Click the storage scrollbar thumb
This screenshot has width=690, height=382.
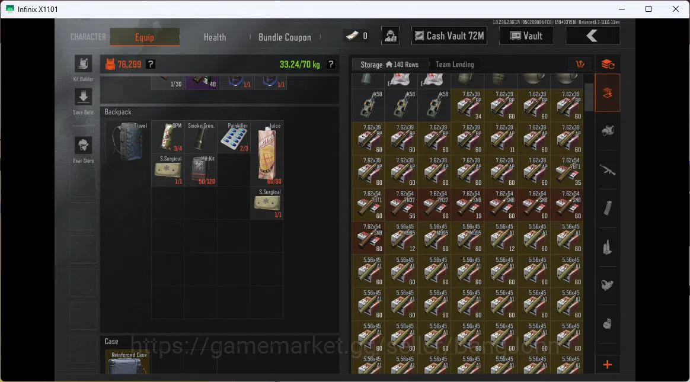coord(589,97)
